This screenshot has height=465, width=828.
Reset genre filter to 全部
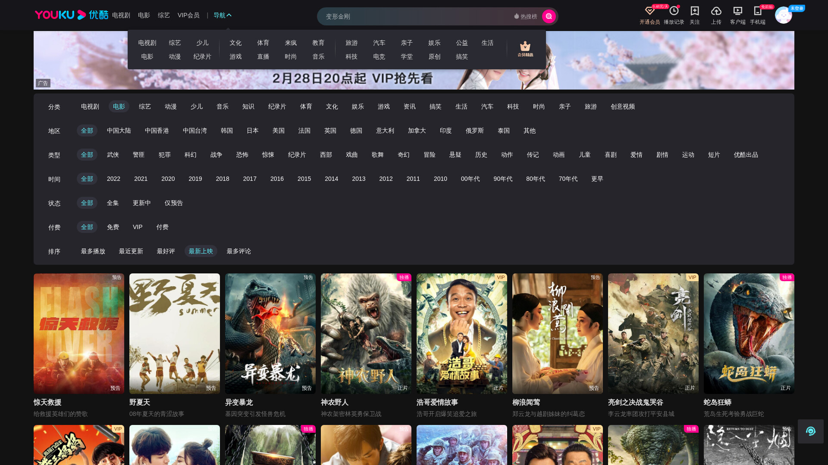click(x=87, y=155)
